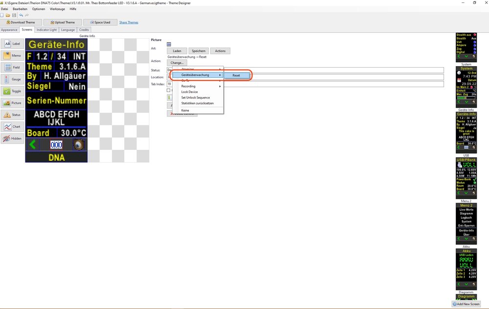
Task: Open the Share Themes link
Action: (129, 23)
